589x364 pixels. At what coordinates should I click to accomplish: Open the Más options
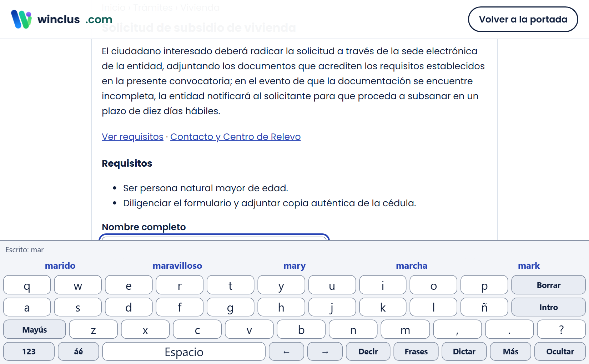[510, 352]
